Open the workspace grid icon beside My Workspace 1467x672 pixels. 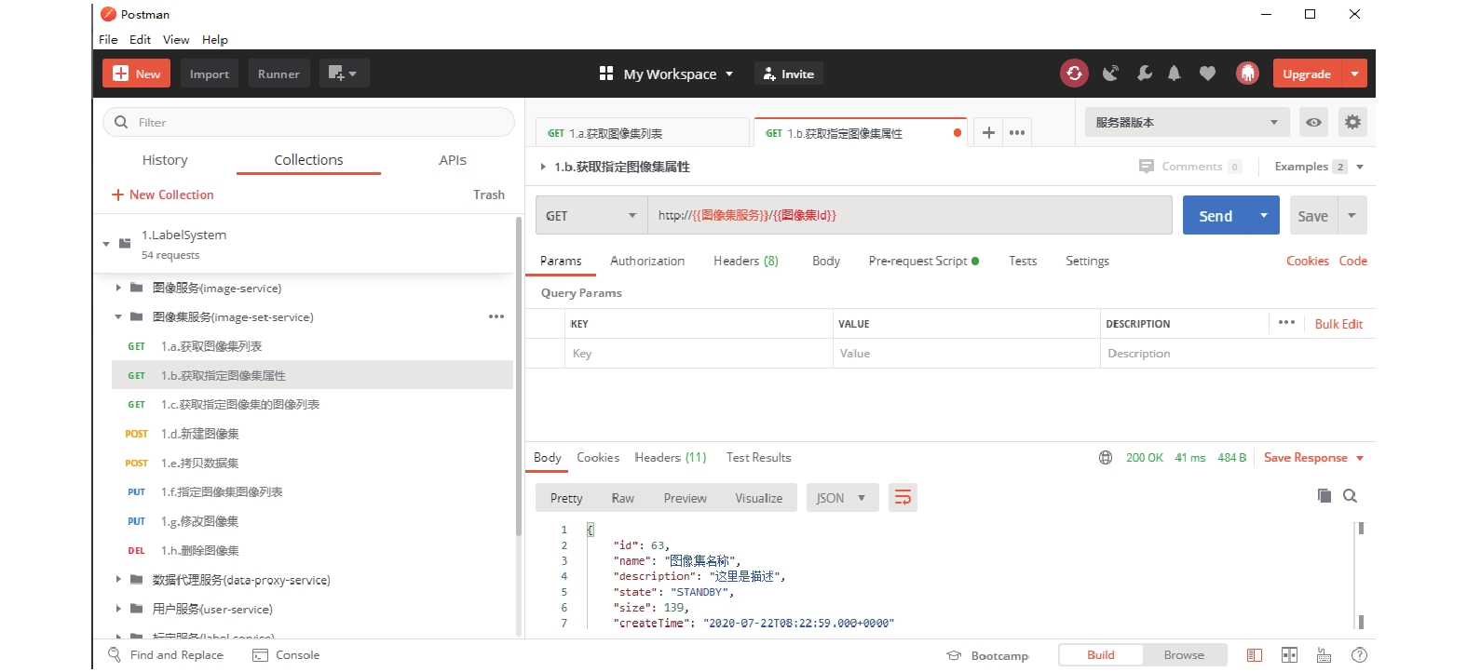(x=606, y=74)
